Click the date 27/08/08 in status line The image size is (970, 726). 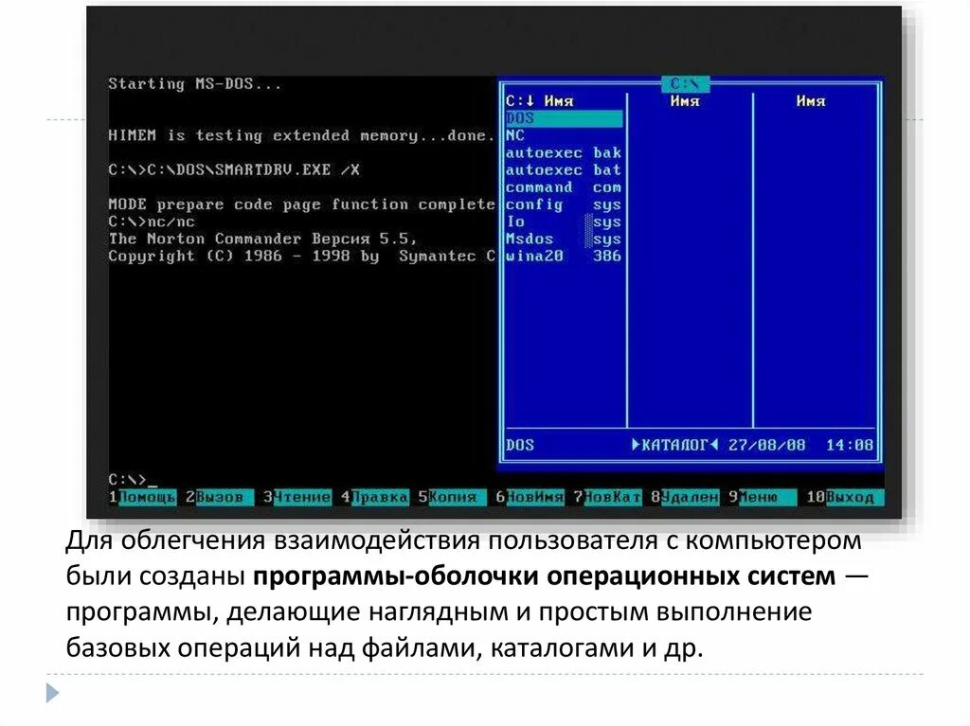(767, 445)
